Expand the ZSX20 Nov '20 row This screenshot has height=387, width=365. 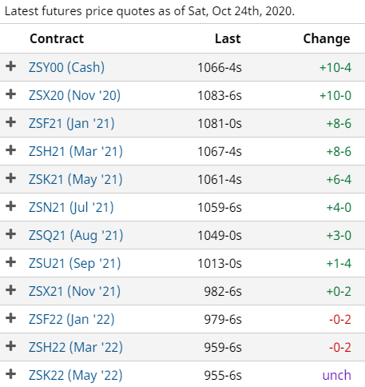pos(10,94)
